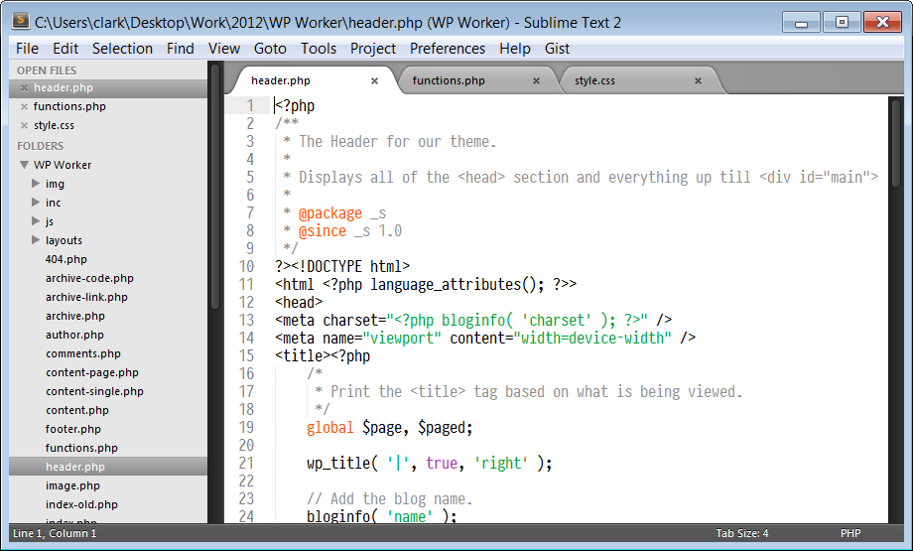This screenshot has width=913, height=551.
Task: Click the '@package' text on line 7
Action: [x=330, y=213]
